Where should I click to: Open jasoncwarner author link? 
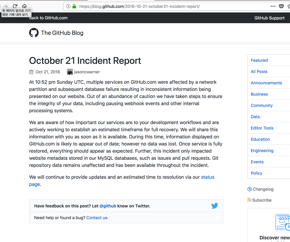coord(87,72)
